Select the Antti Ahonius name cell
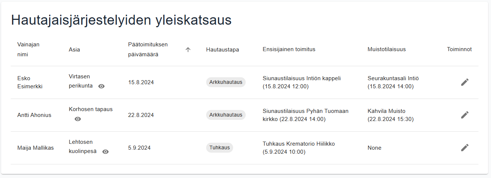Viewport: 491px width, 178px height. coord(34,115)
